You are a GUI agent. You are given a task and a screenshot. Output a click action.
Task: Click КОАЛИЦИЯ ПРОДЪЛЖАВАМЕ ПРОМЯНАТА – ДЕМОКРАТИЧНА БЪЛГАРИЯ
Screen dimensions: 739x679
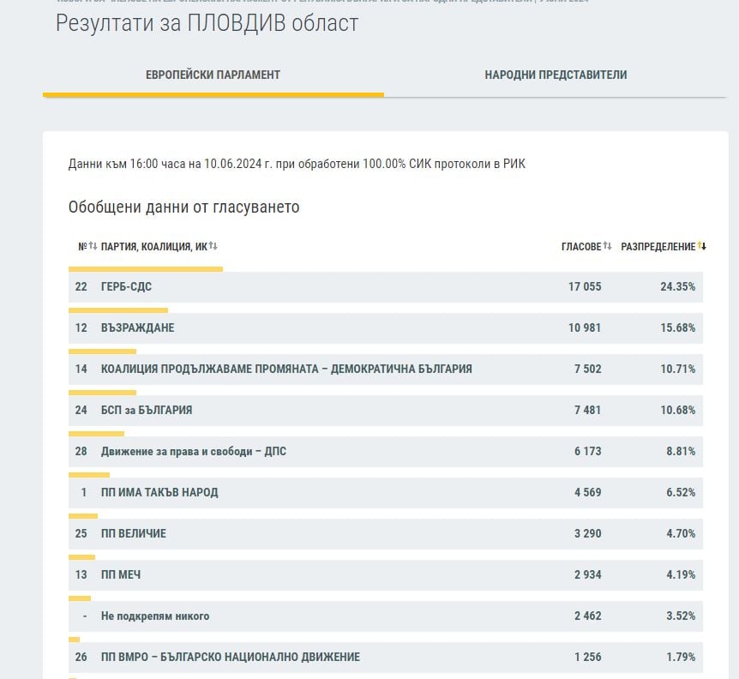[286, 369]
